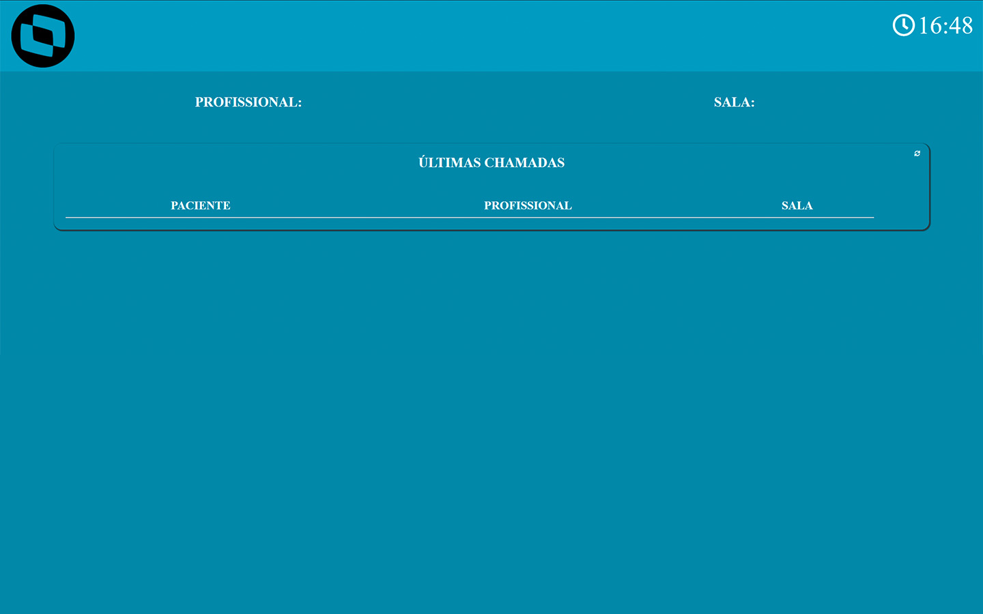The image size is (983, 614).
Task: Click the ÚLTIMAS CHAMADAS heading
Action: point(491,162)
